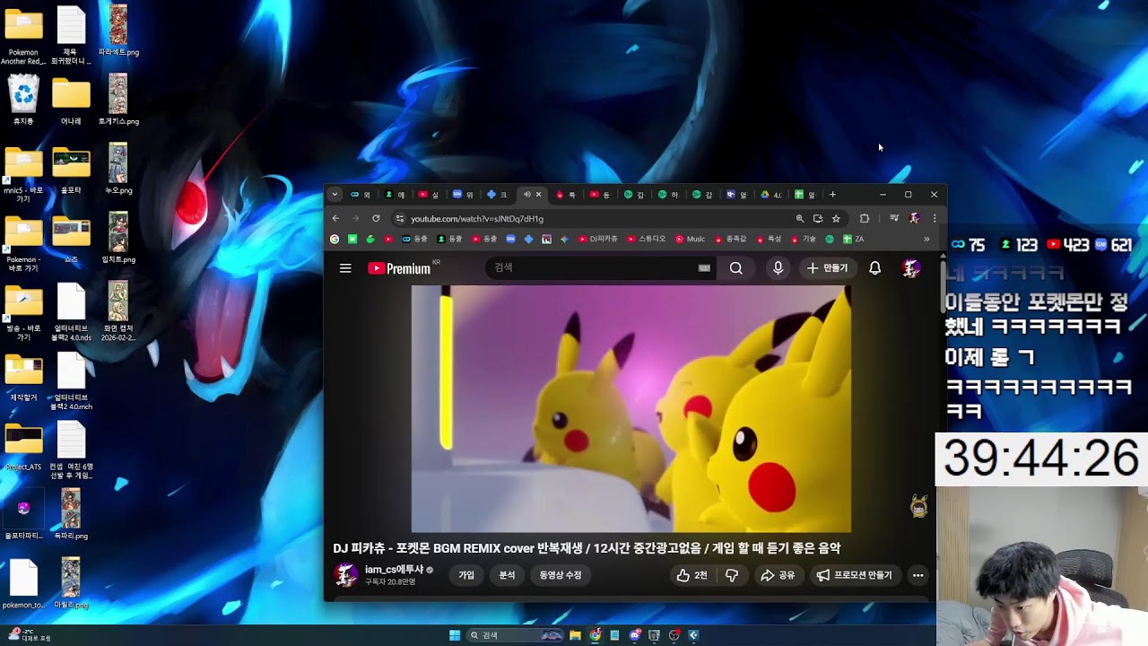Click the 39:44:26 timer overlay
1148x646 pixels.
(x=1041, y=458)
